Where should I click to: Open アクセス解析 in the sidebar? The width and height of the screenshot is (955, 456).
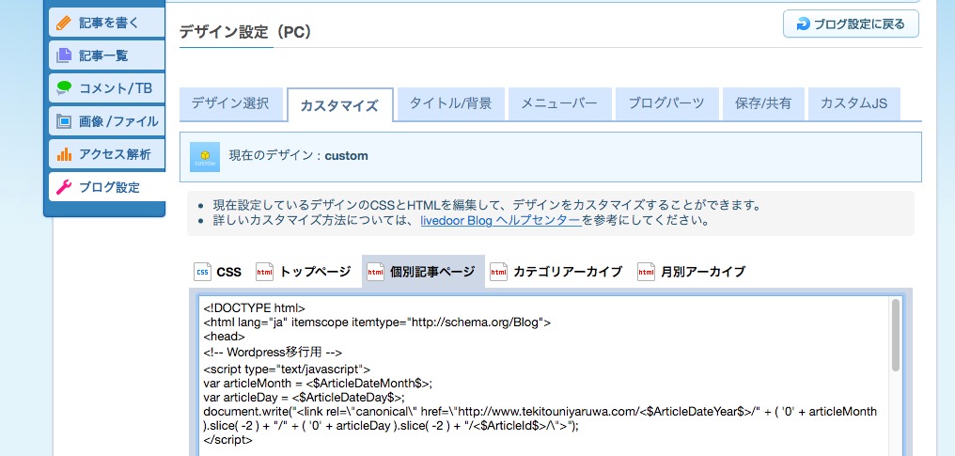point(106,154)
